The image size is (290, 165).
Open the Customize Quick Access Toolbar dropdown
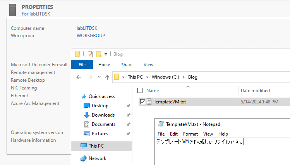(106, 54)
